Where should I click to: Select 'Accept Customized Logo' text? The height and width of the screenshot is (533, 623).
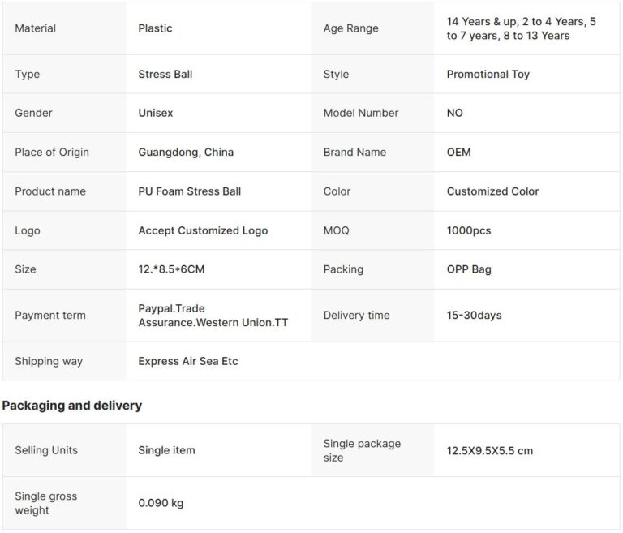point(203,230)
